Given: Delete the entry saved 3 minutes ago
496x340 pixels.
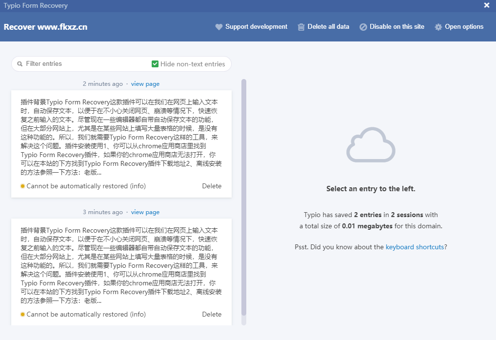Looking at the screenshot, I should (212, 314).
